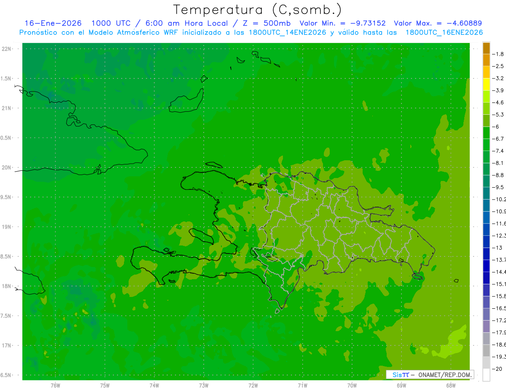Click the '76W' longitude label

(x=55, y=386)
